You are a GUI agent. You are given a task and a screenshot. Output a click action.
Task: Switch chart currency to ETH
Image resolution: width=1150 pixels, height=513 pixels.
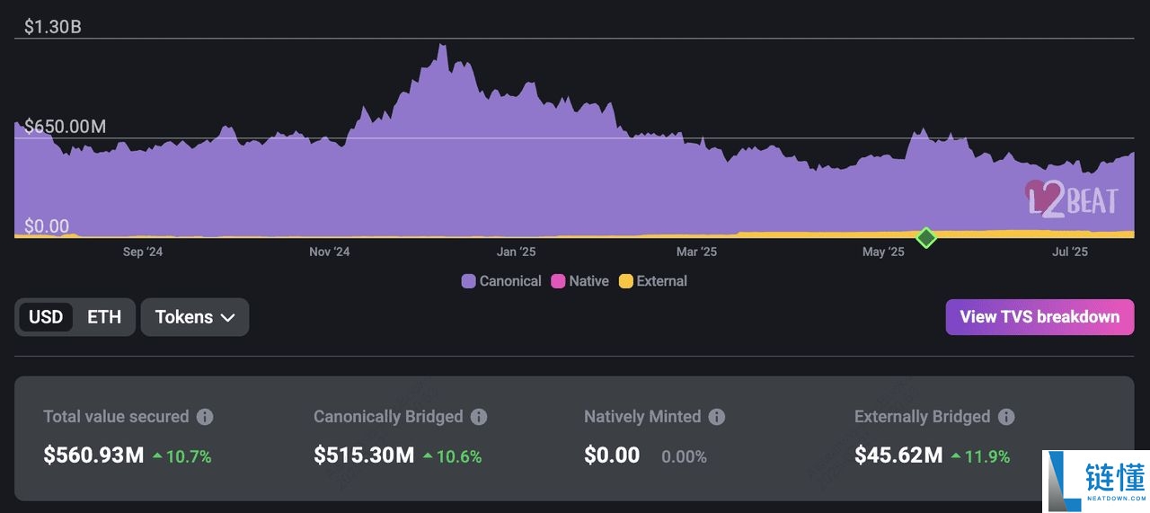coord(104,317)
